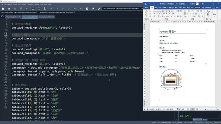Open the Font dialog launcher in Word
Image resolution: width=221 pixels, height=124 pixels.
click(x=182, y=19)
